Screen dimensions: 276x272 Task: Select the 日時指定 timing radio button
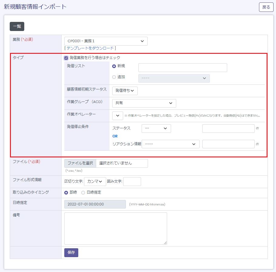tap(83, 193)
